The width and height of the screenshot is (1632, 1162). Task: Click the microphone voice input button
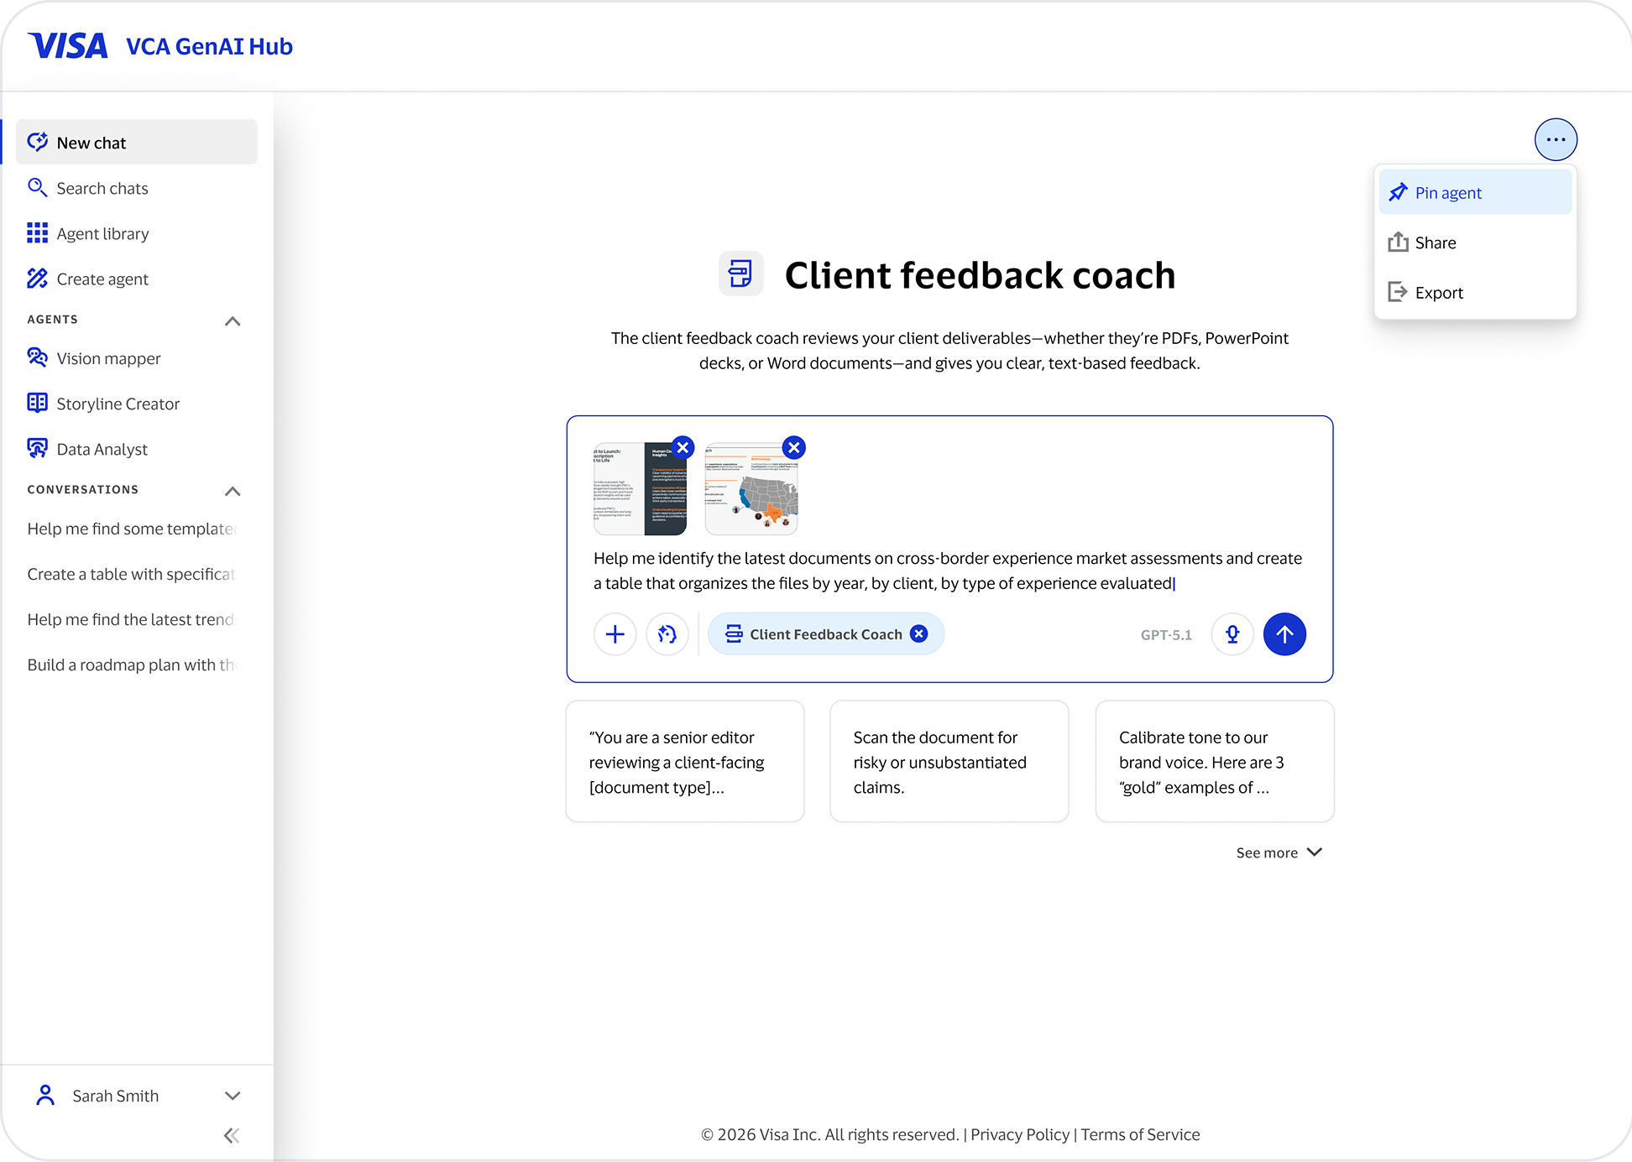[1232, 634]
